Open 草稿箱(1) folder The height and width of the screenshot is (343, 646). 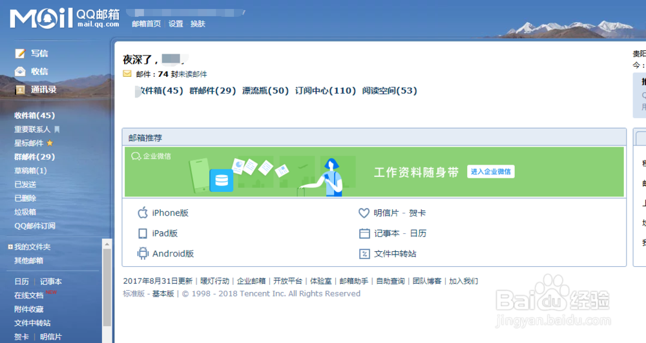[30, 171]
